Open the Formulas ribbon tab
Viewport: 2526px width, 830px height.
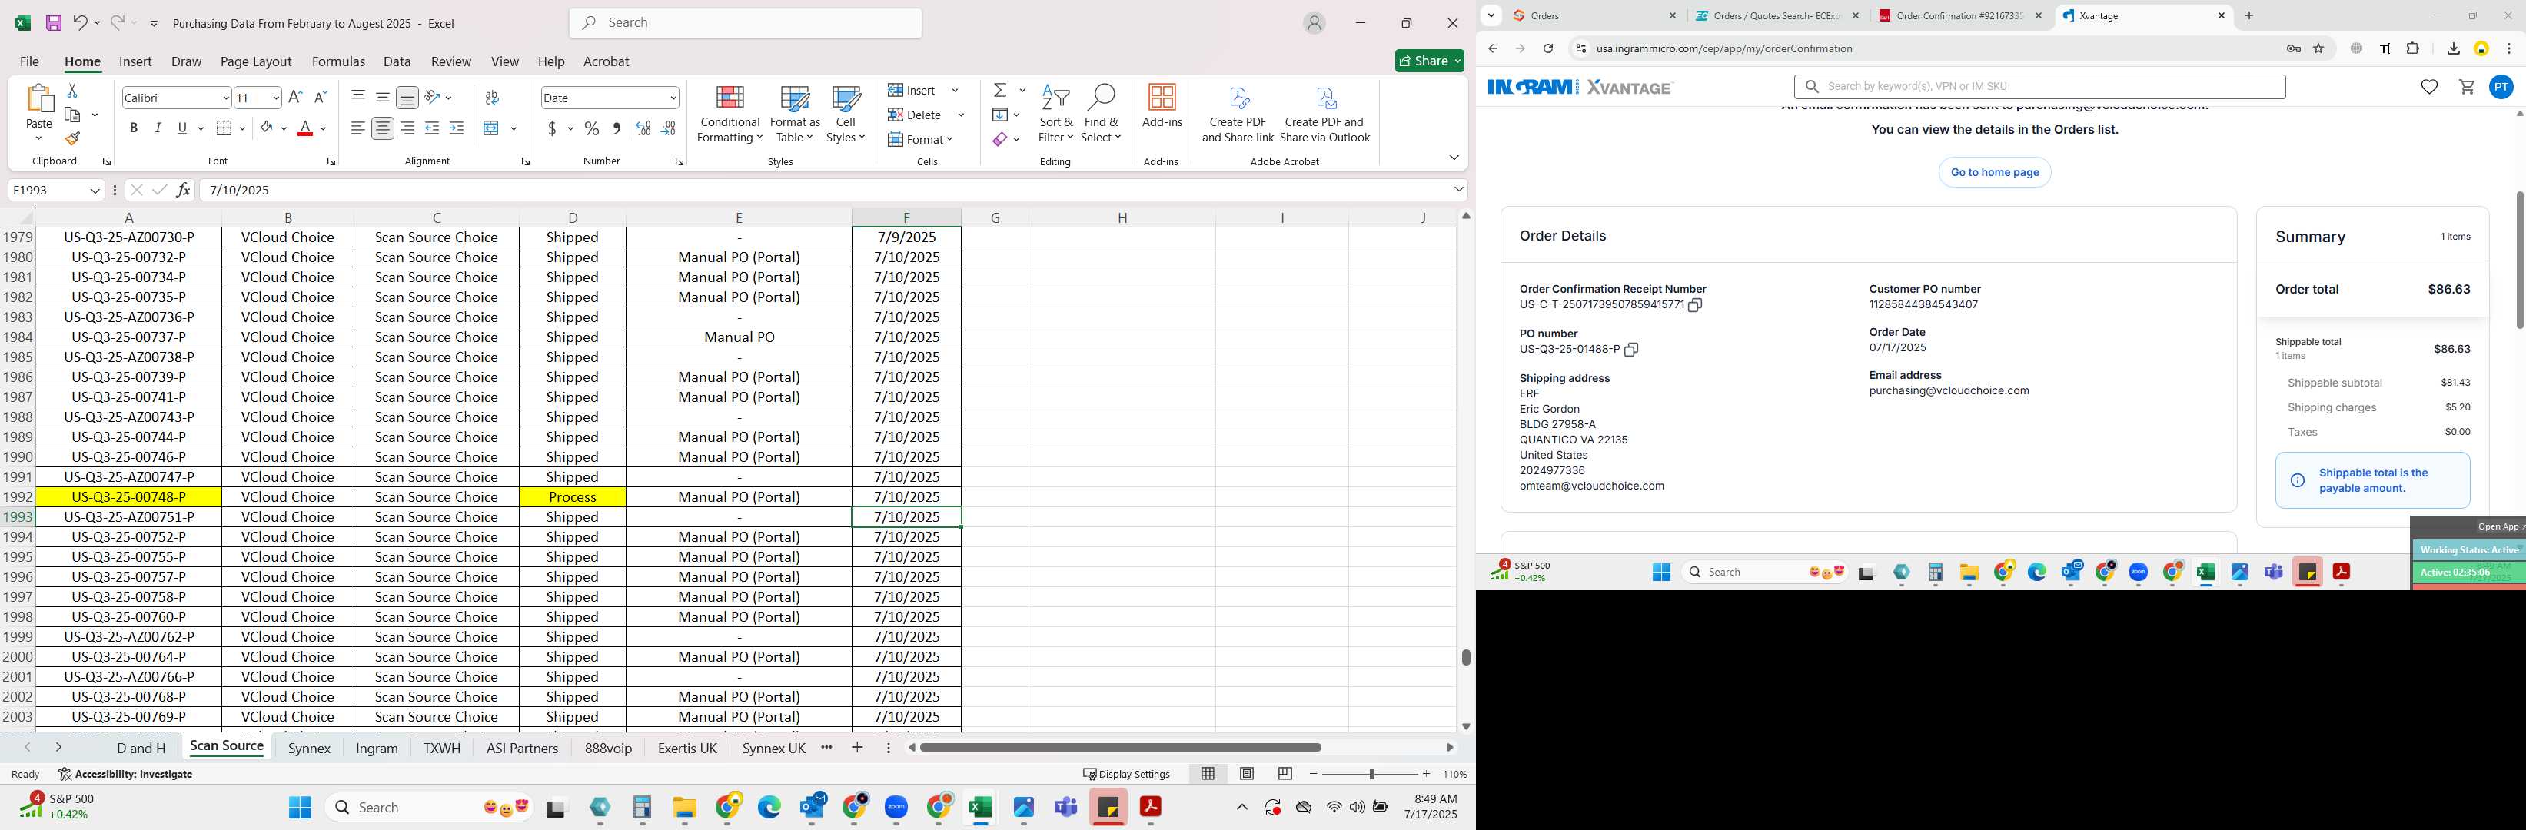pyautogui.click(x=338, y=61)
